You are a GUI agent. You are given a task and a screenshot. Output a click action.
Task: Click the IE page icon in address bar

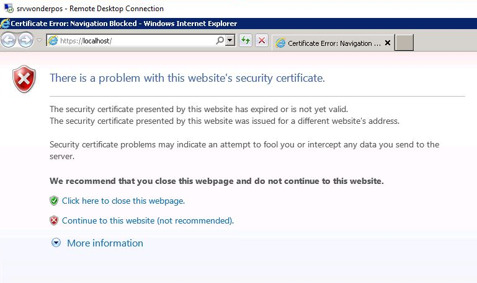[53, 40]
